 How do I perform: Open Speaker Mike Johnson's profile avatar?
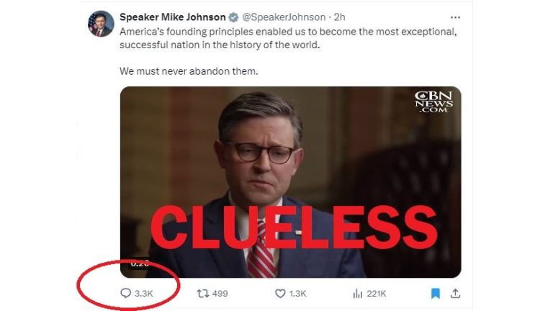[101, 24]
